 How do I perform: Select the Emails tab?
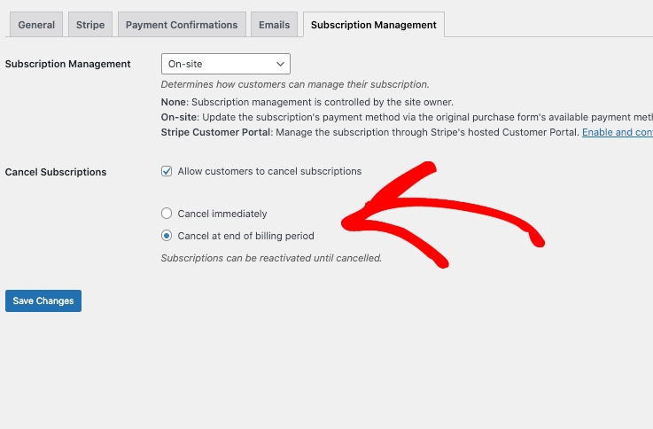274,25
